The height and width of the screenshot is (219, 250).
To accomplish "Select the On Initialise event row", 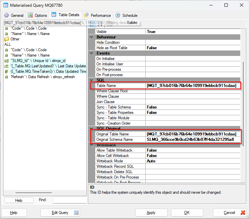I will 168,59.
